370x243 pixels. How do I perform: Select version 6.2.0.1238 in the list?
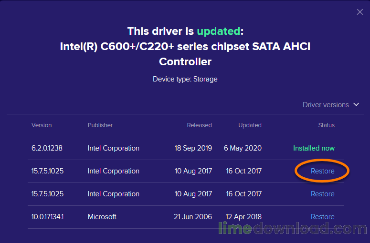pyautogui.click(x=47, y=148)
